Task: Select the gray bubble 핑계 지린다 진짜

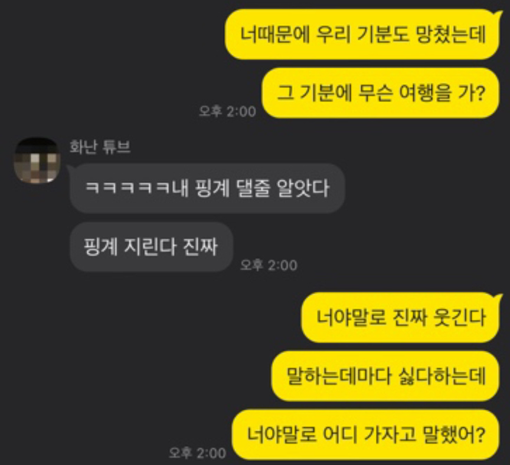Action: pos(151,247)
